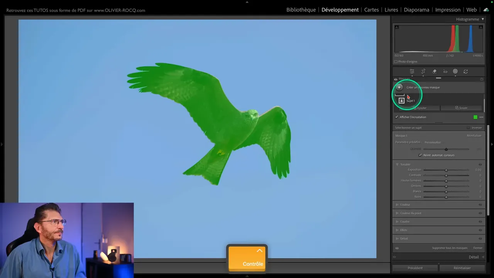This screenshot has width=494, height=278.
Task: Activate the Masking tool icon
Action: click(455, 71)
